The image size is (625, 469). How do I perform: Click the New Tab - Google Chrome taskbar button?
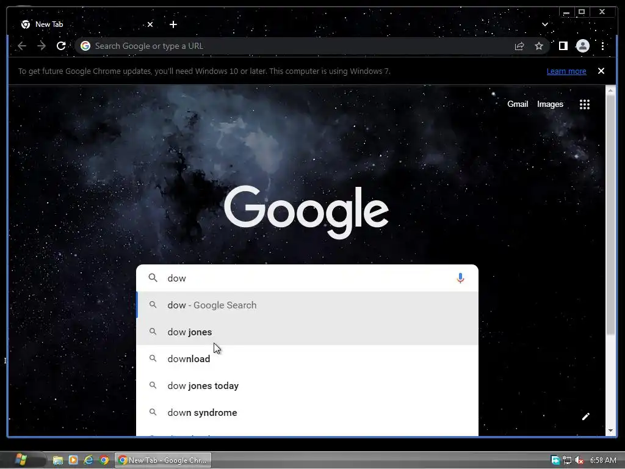point(163,460)
